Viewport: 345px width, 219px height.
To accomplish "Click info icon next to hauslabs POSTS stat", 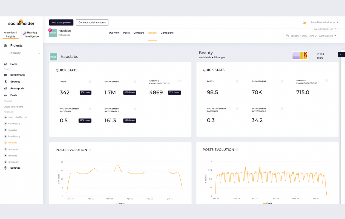I will click(x=90, y=82).
